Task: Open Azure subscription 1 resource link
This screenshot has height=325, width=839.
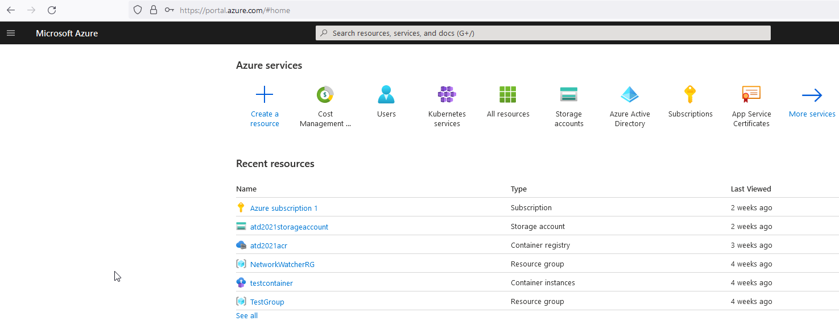Action: coord(284,208)
